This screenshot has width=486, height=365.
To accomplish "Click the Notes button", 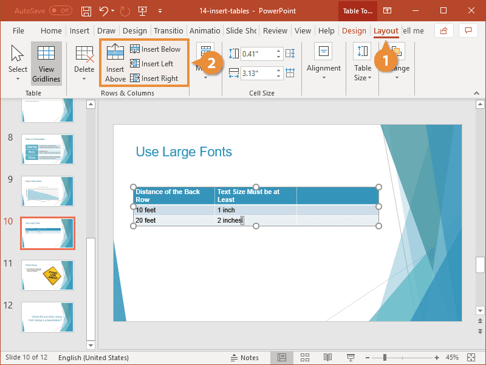I will coord(248,358).
